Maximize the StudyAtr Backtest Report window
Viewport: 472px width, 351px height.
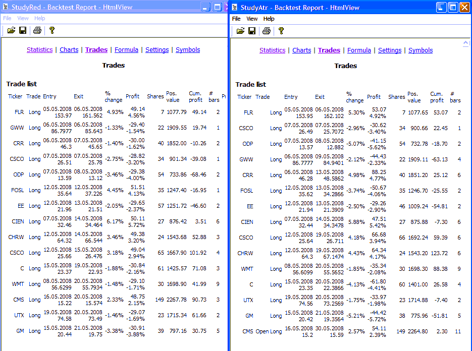(x=453, y=7)
